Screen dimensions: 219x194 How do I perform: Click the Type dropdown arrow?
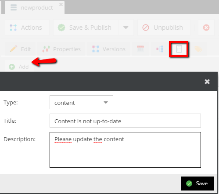click(106, 103)
